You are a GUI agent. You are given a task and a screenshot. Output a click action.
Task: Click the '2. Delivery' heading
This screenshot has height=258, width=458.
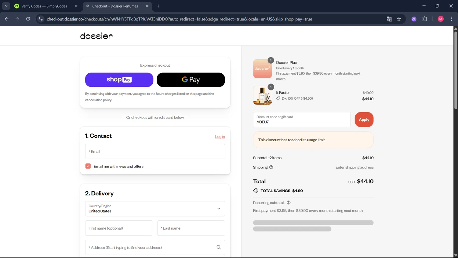tap(99, 193)
